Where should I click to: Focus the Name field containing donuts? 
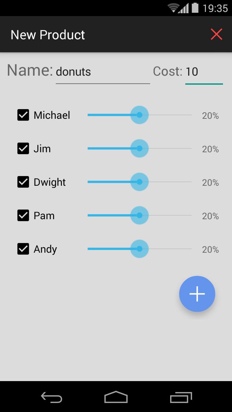click(102, 72)
